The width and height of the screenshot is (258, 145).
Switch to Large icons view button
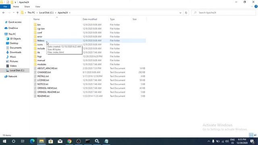(x=255, y=135)
